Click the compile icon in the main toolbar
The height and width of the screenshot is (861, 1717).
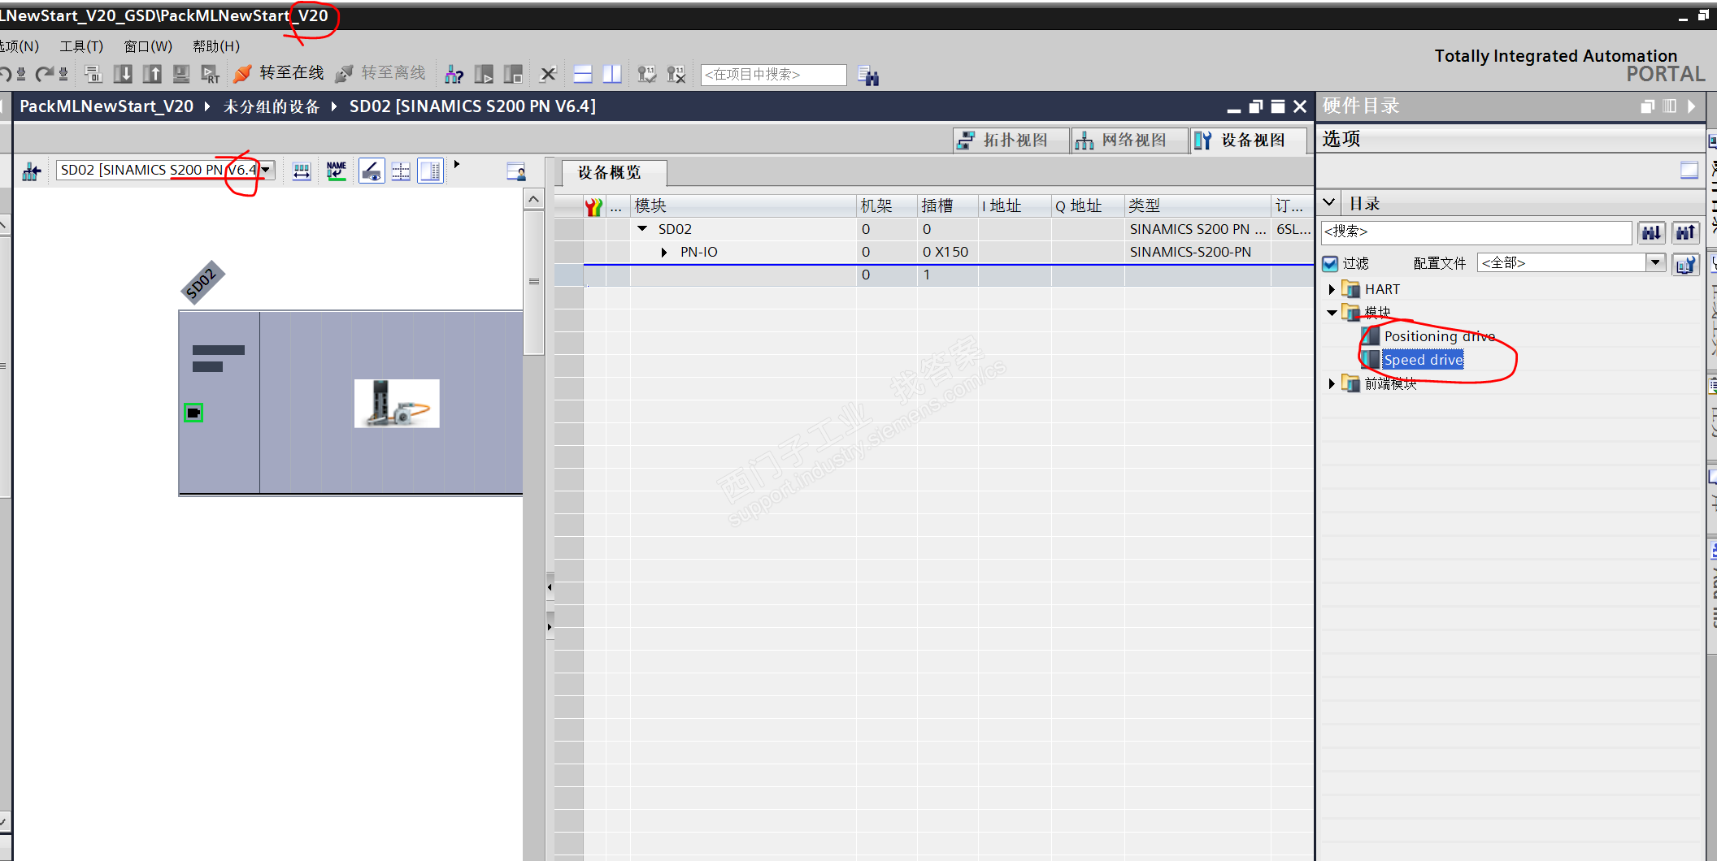click(x=93, y=75)
